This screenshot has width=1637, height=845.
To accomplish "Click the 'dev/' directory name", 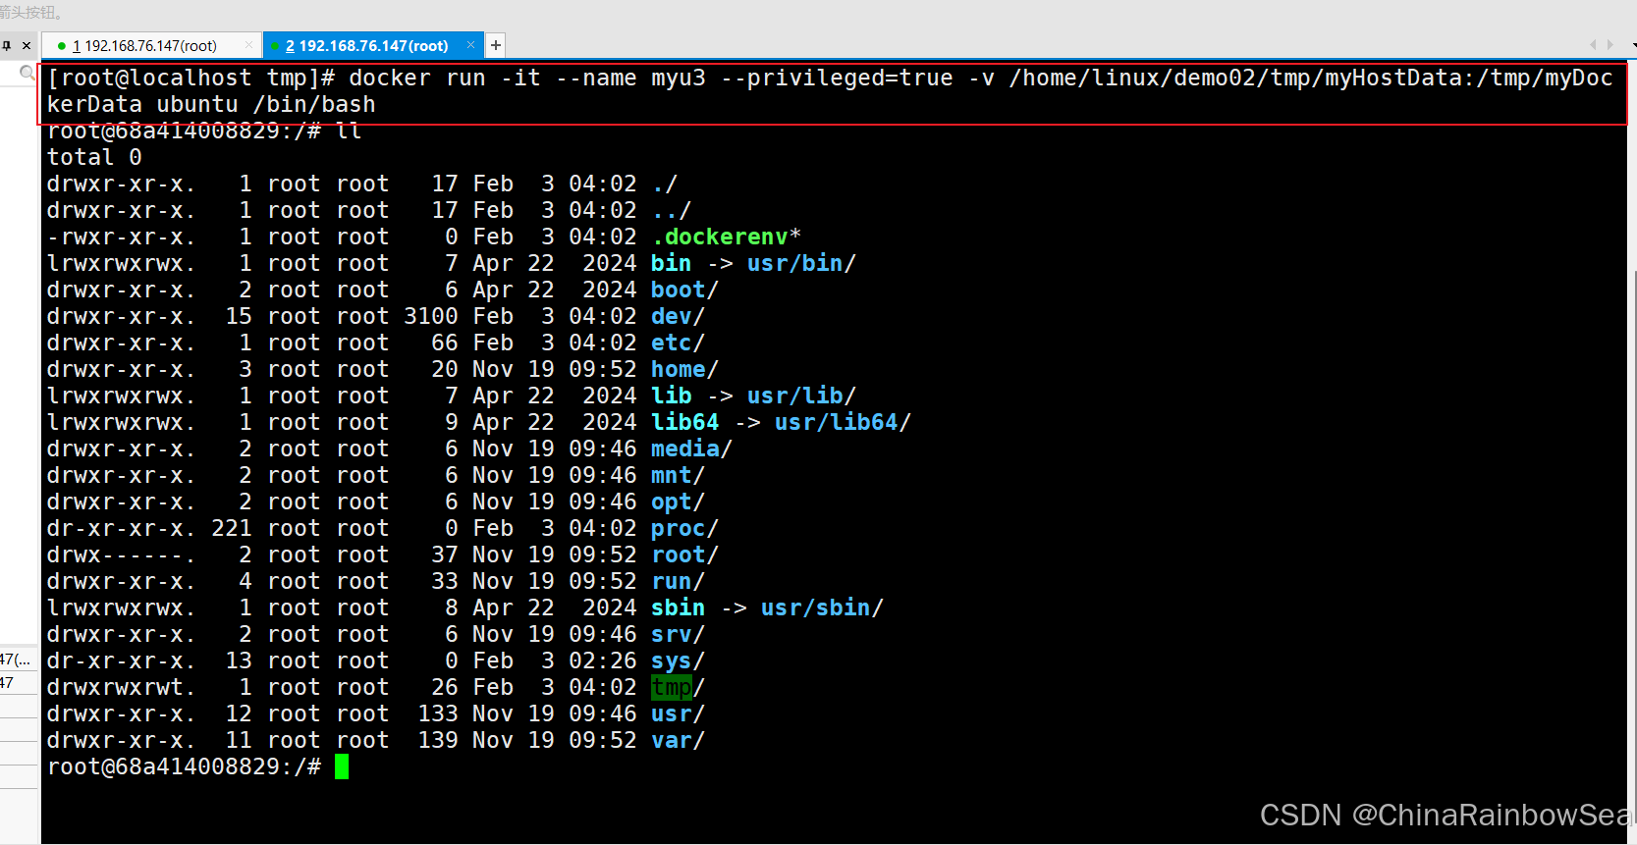I will point(678,316).
